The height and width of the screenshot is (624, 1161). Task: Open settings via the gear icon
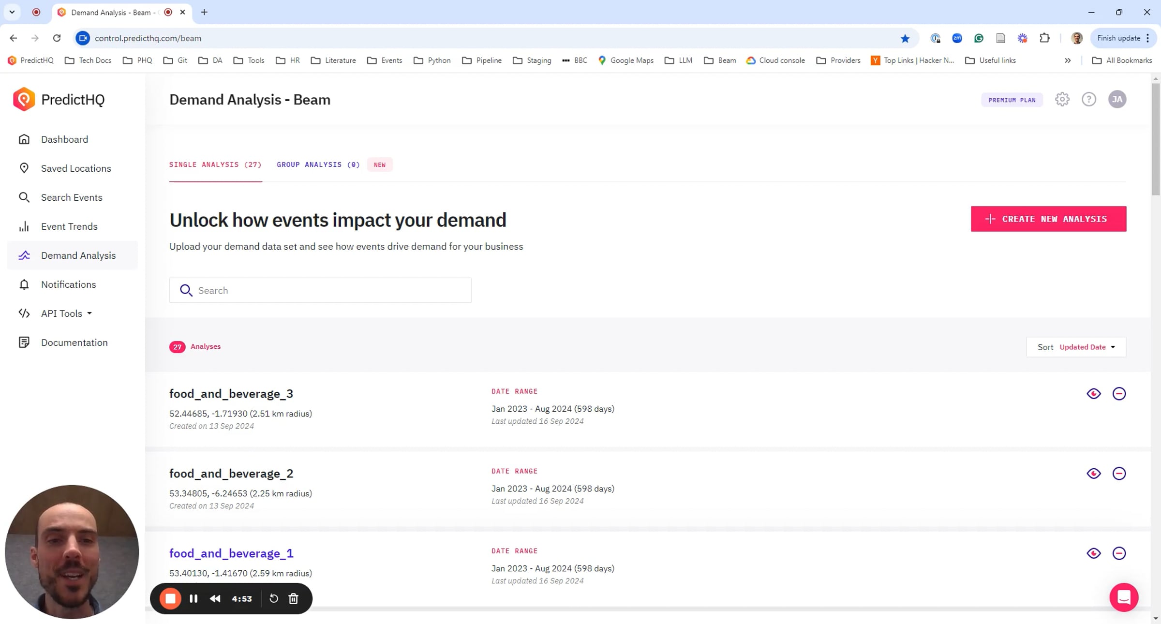coord(1062,100)
